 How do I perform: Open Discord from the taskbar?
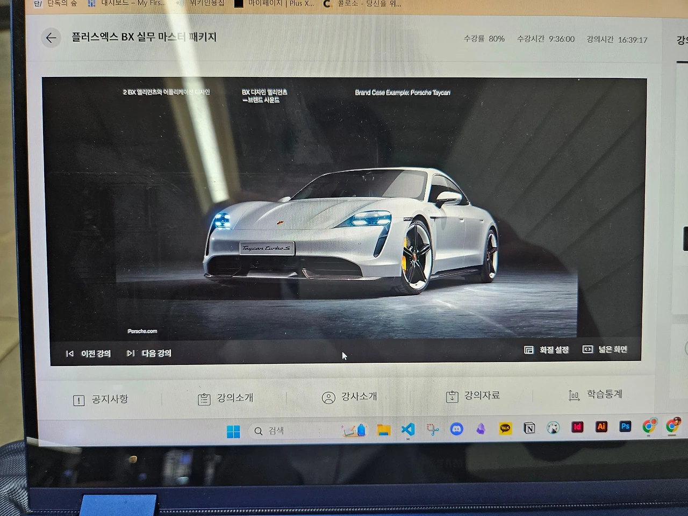point(457,428)
